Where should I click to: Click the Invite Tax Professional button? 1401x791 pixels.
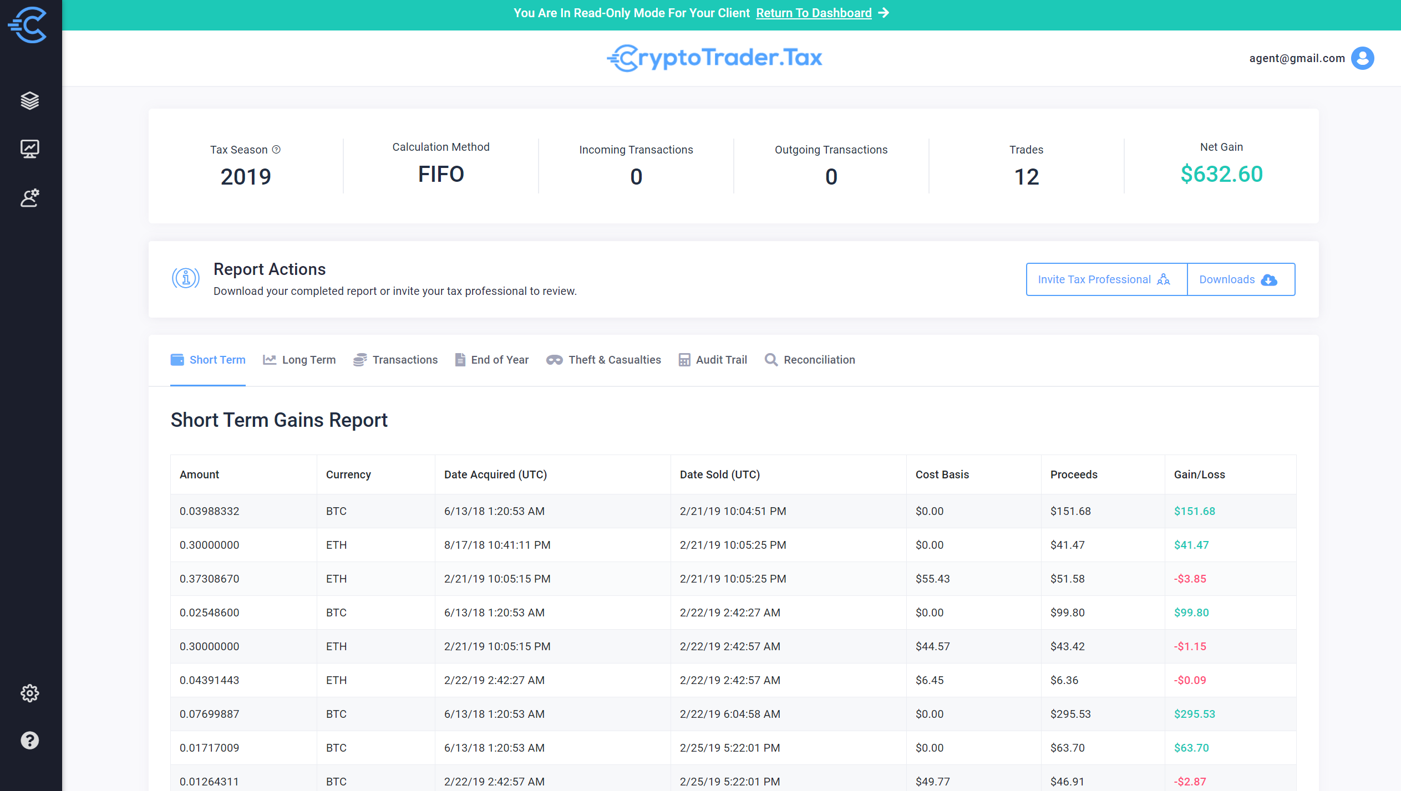[x=1106, y=279]
